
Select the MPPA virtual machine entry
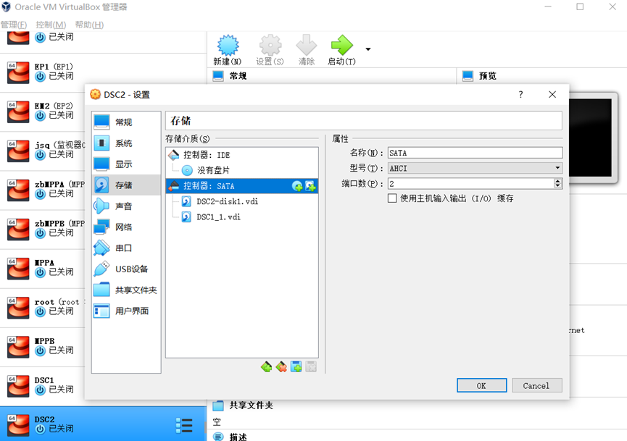(43, 269)
